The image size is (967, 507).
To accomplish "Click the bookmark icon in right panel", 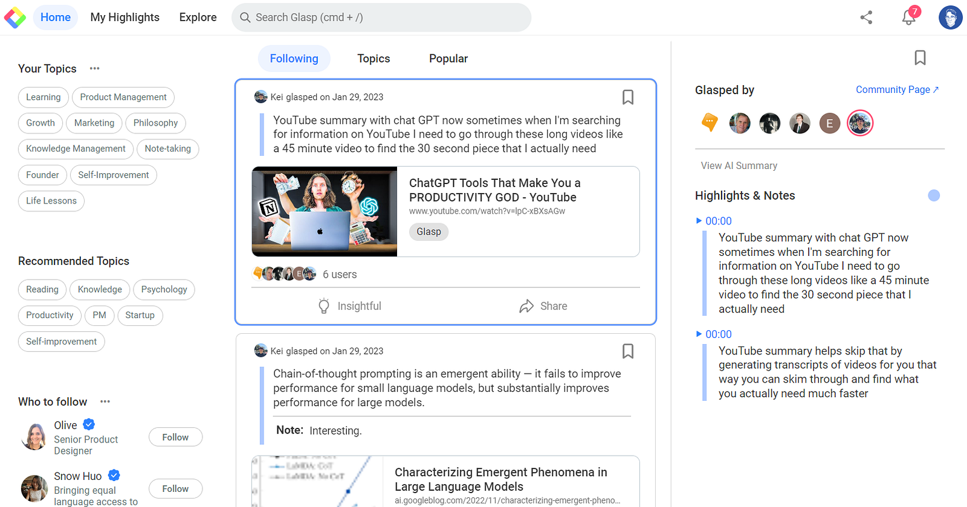I will coord(920,57).
